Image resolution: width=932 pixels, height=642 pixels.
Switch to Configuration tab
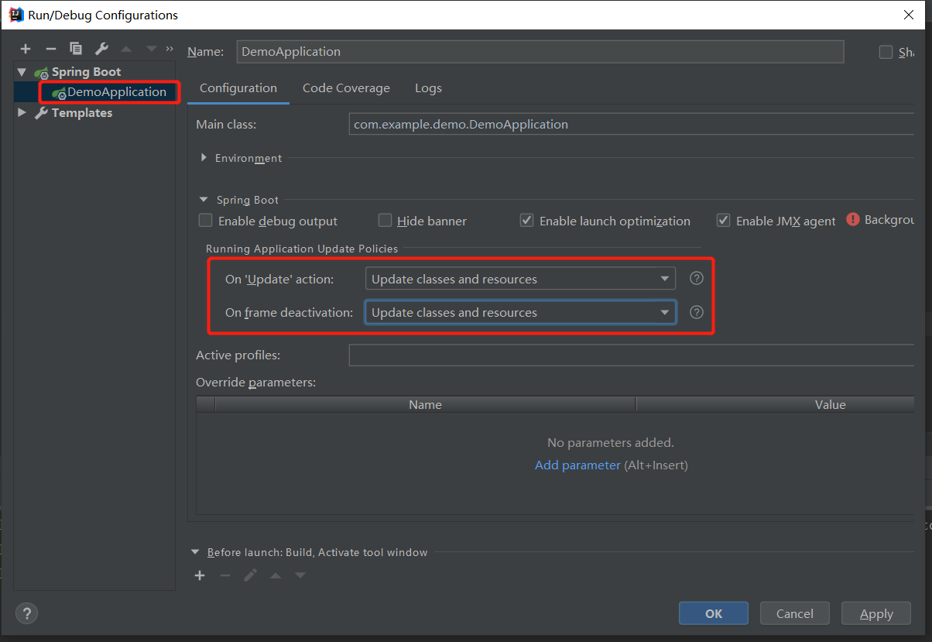pyautogui.click(x=238, y=88)
